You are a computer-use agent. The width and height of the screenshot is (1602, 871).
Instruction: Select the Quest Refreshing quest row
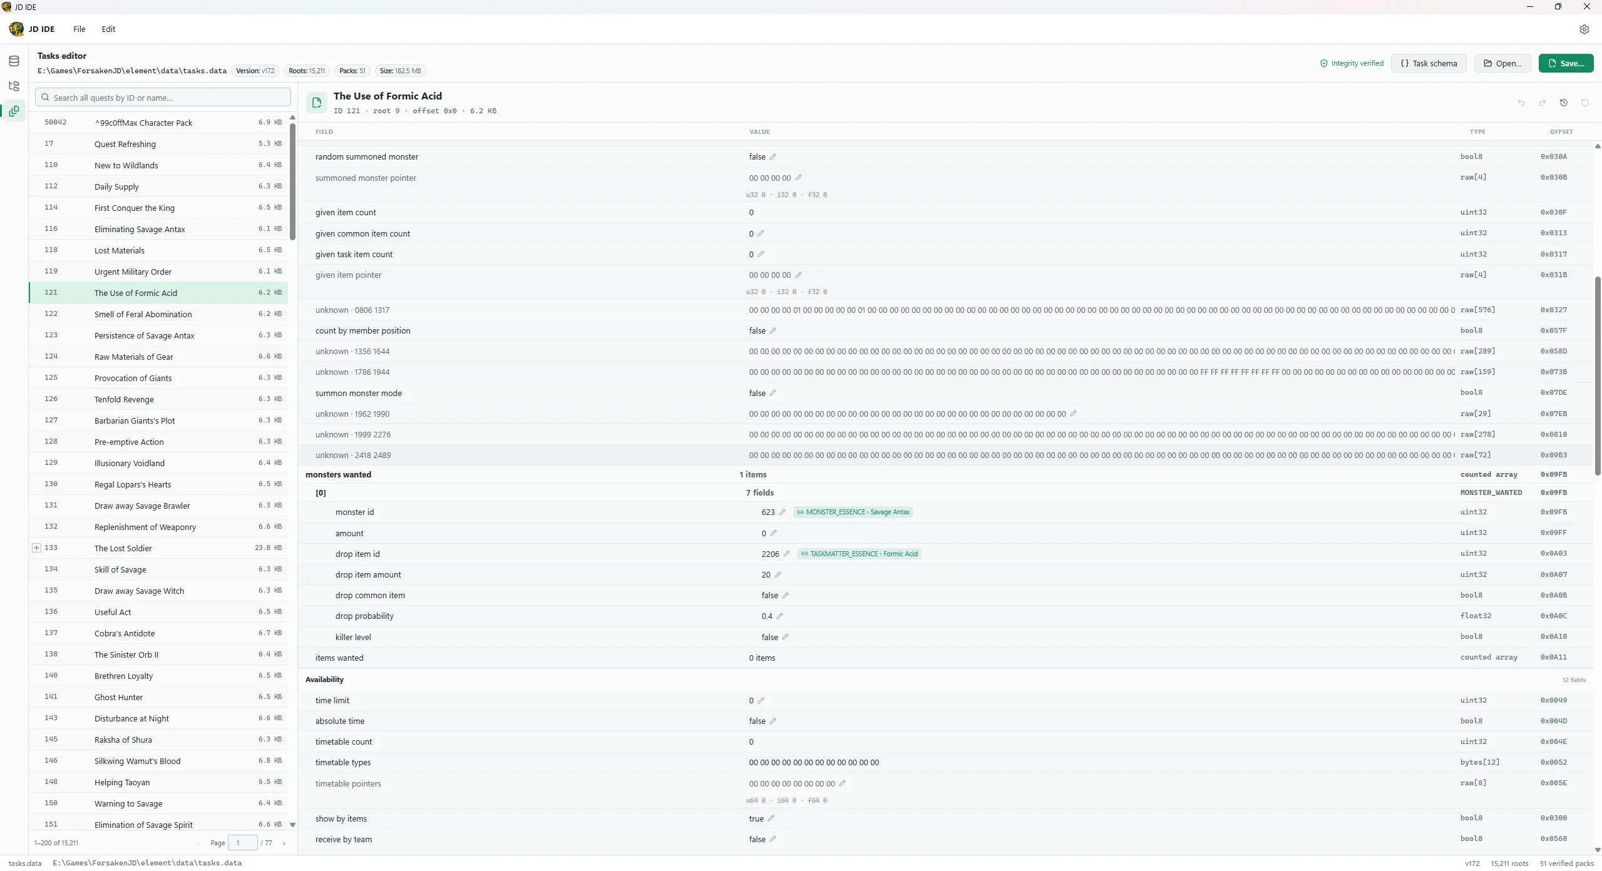coord(158,144)
